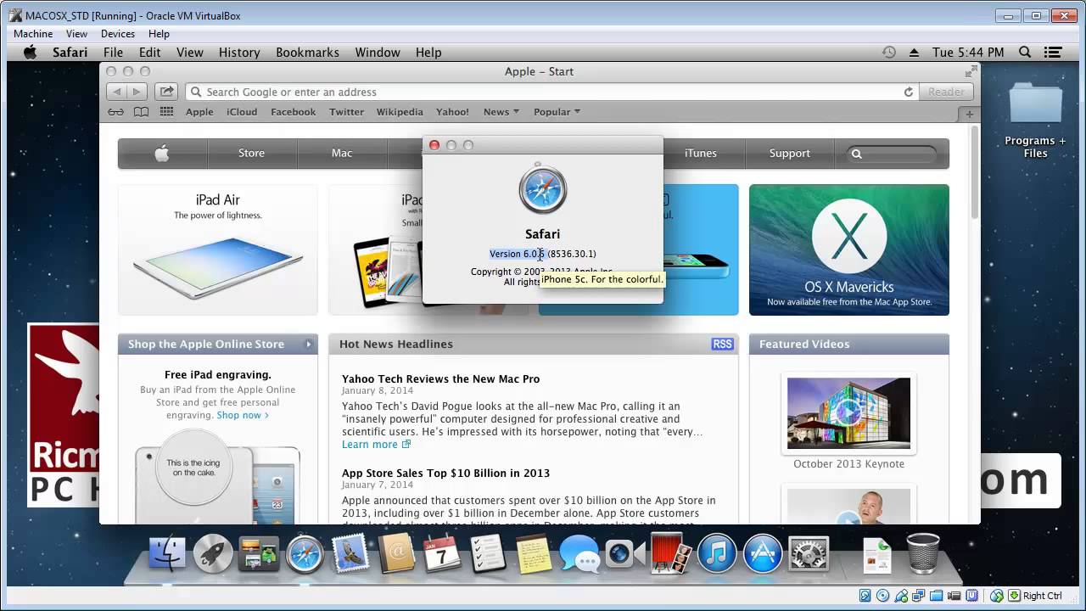This screenshot has height=611, width=1086.
Task: Open Messages speech bubble in Dock
Action: (579, 554)
